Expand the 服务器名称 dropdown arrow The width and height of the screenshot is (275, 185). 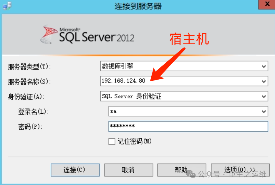(264, 81)
